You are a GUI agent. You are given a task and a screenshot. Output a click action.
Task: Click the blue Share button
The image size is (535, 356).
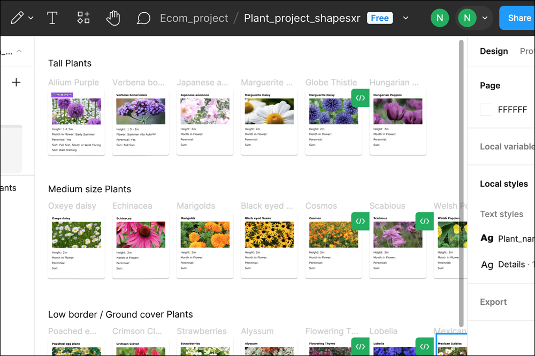[x=518, y=18]
